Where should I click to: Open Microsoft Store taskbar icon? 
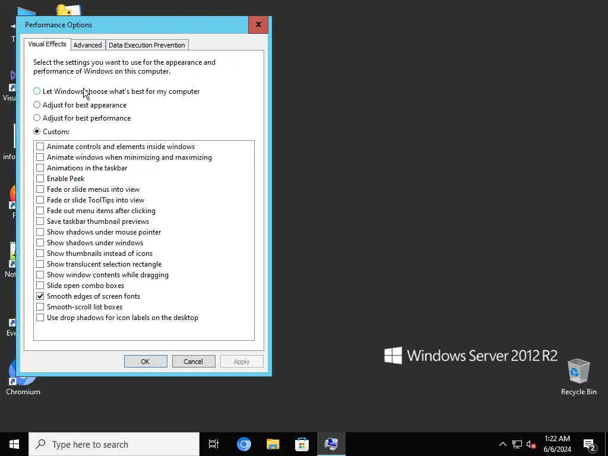(x=302, y=444)
